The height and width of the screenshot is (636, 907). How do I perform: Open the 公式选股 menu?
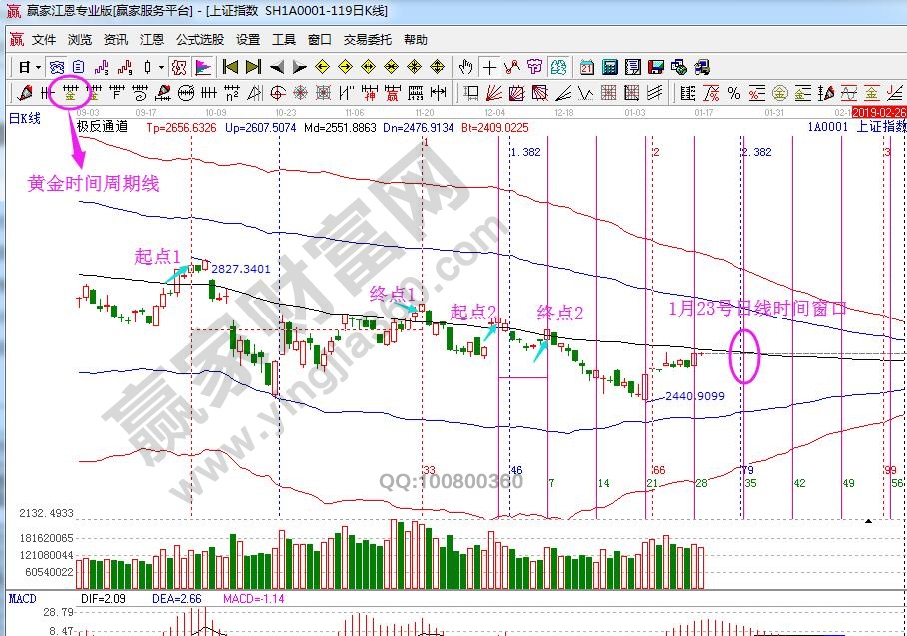200,40
